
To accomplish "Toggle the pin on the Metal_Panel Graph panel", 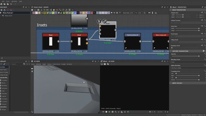I will (x=162, y=7).
